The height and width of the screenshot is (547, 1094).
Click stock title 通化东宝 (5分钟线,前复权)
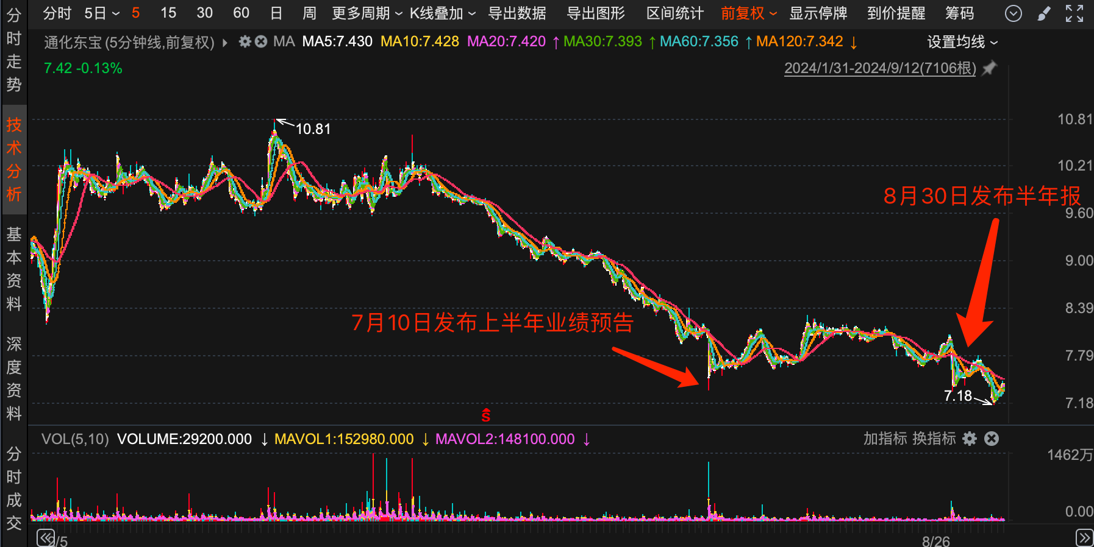(129, 43)
